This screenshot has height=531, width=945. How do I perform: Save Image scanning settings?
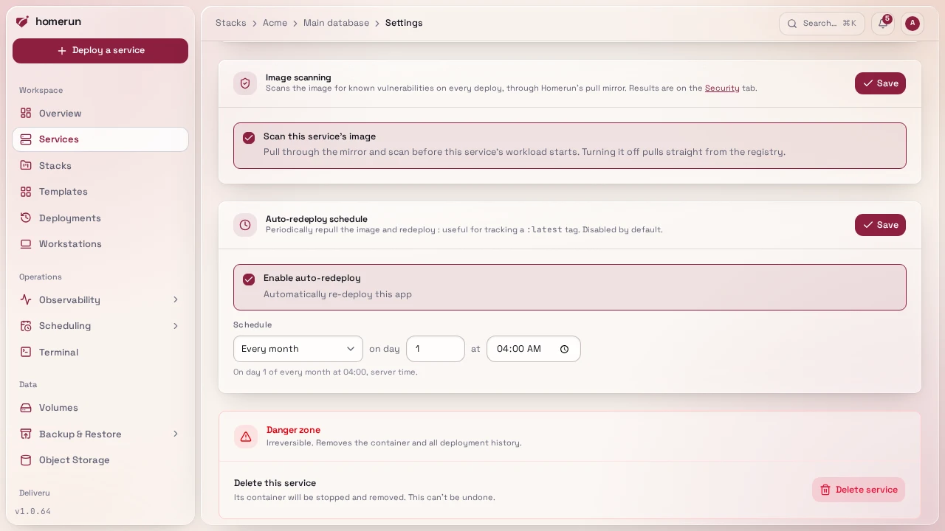click(x=880, y=83)
